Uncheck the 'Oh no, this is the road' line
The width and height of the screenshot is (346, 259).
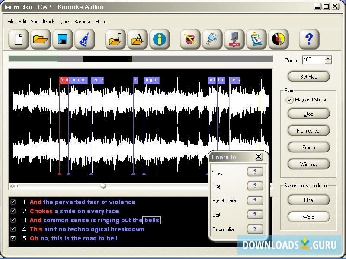click(13, 238)
